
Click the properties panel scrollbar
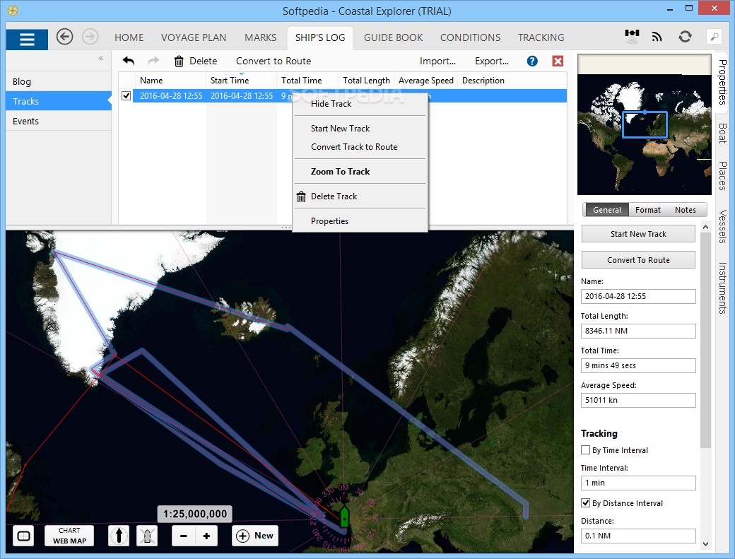pos(705,340)
